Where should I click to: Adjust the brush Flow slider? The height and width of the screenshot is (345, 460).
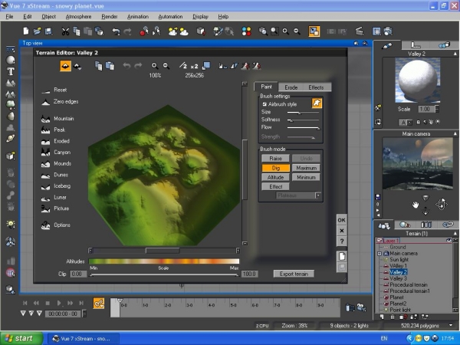[x=303, y=127]
